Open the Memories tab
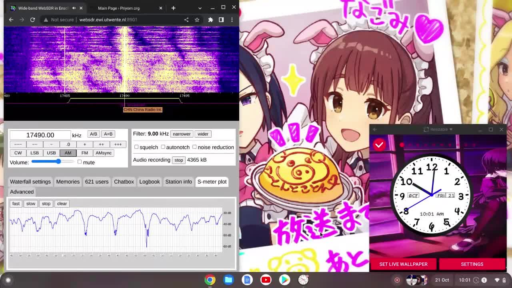This screenshot has width=512, height=288. [68, 182]
